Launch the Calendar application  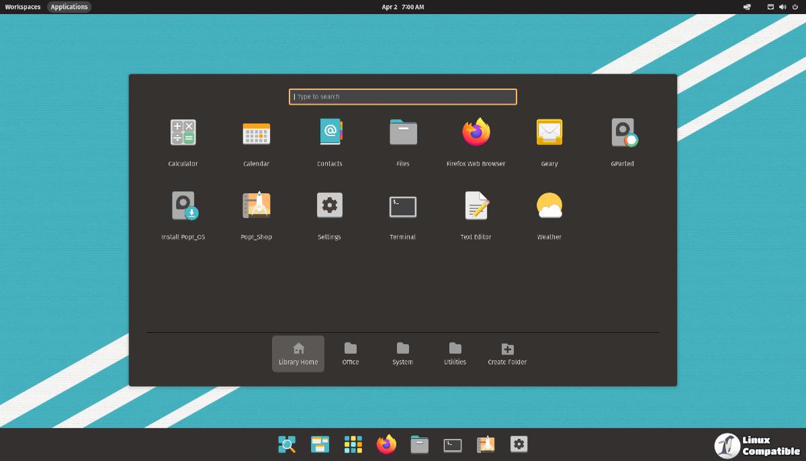click(256, 134)
